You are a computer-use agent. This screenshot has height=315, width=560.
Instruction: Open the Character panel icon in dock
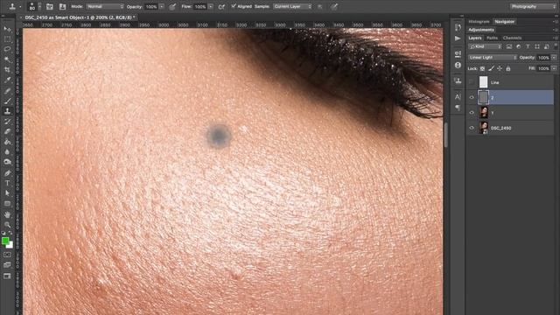pyautogui.click(x=458, y=96)
